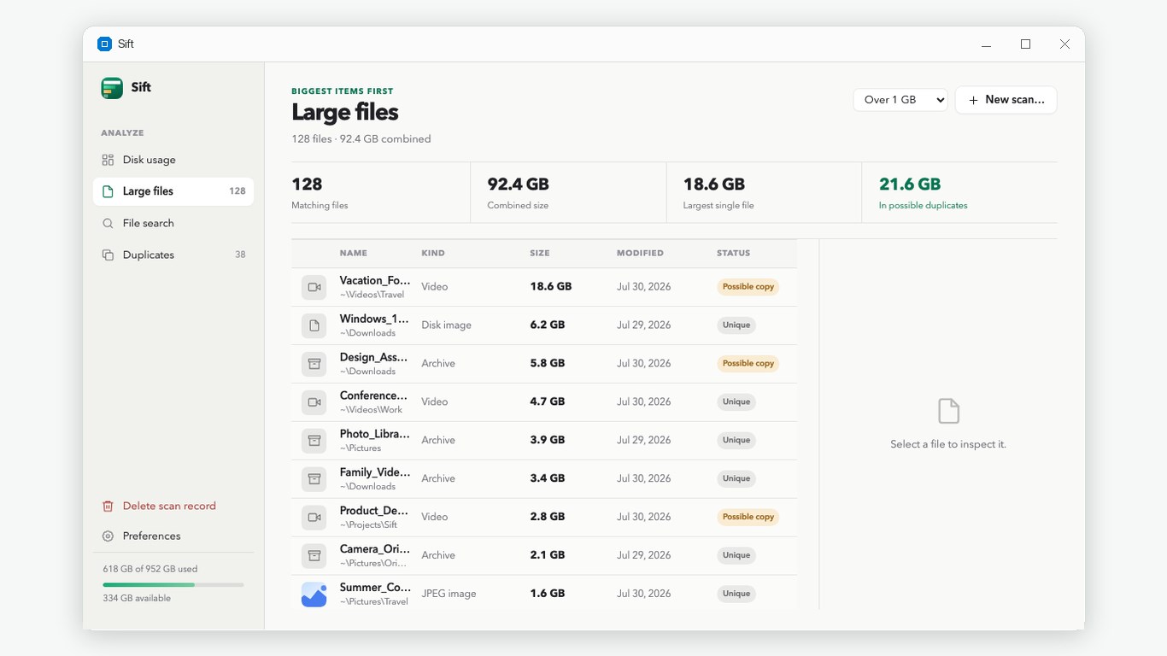Click the 18.6 GB largest single file stat
The image size is (1167, 656).
coord(764,192)
